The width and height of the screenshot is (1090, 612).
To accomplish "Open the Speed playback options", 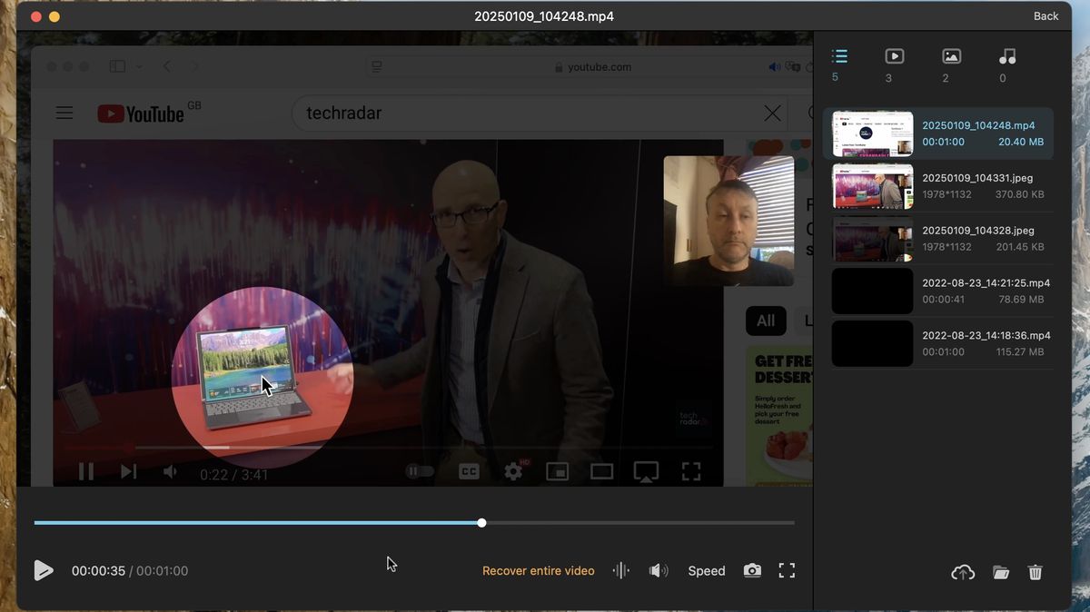I will (x=707, y=570).
